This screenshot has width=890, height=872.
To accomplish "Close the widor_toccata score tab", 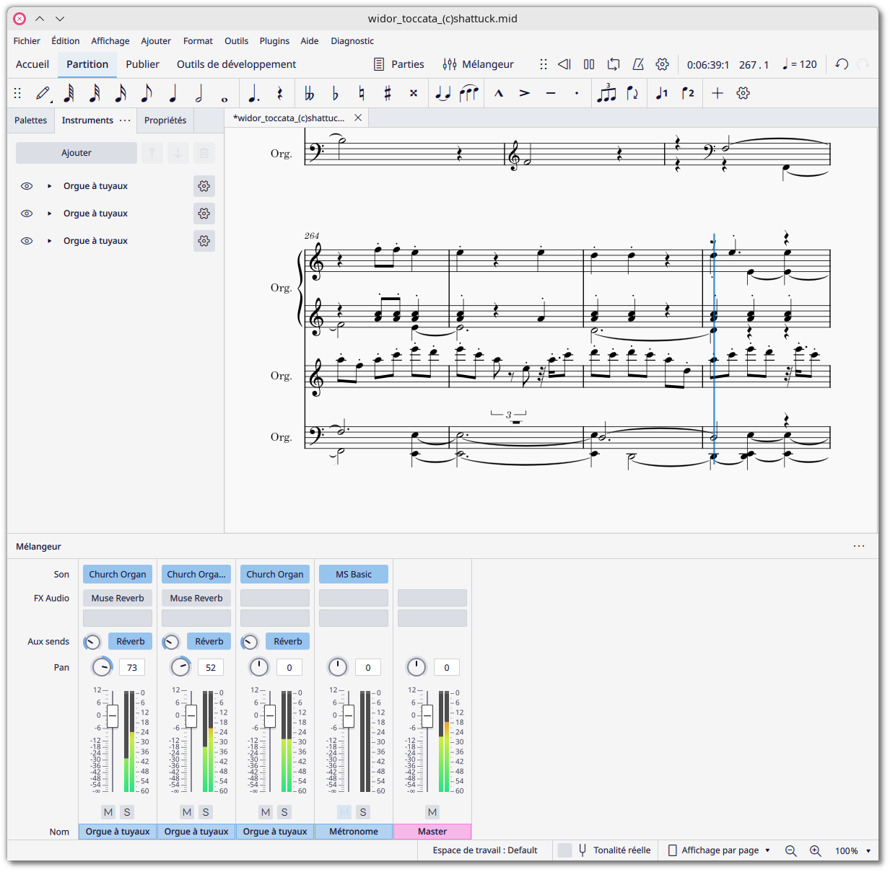I will (358, 118).
